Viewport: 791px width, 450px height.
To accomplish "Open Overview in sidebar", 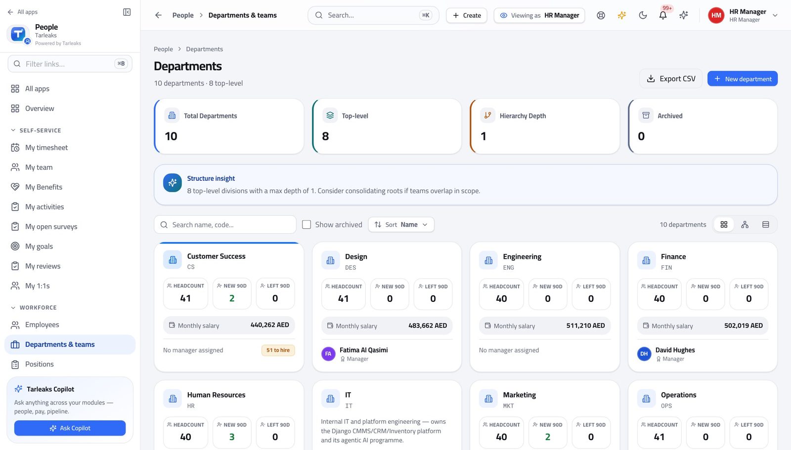I will [x=70, y=109].
